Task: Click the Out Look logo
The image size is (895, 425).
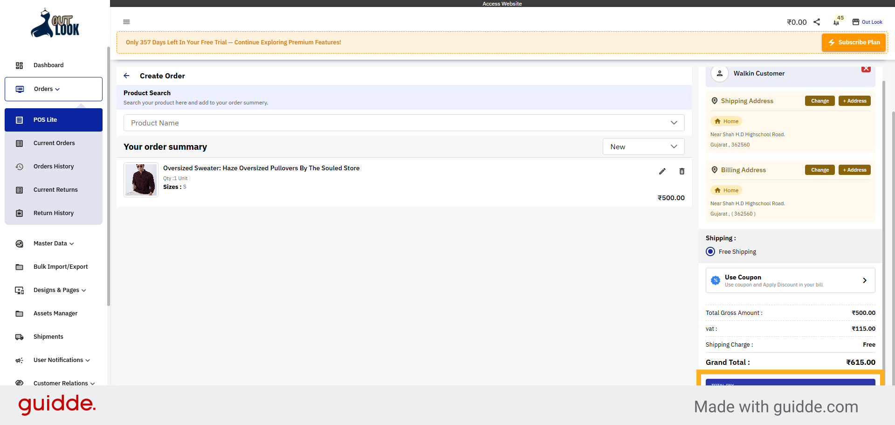Action: click(55, 23)
